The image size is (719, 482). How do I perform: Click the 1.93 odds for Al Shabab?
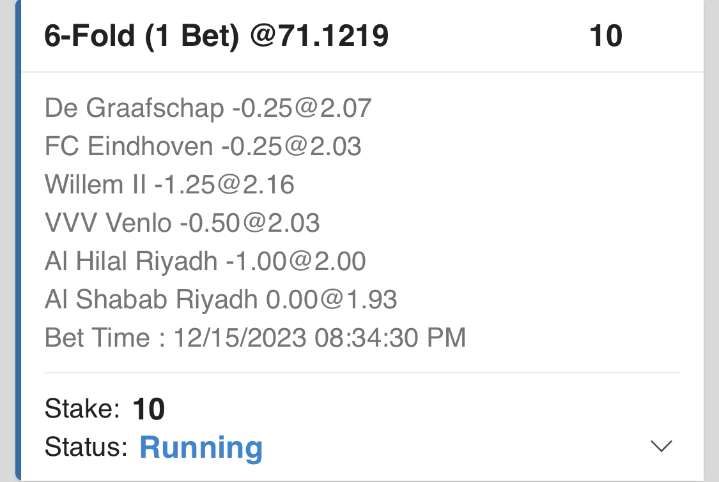373,299
